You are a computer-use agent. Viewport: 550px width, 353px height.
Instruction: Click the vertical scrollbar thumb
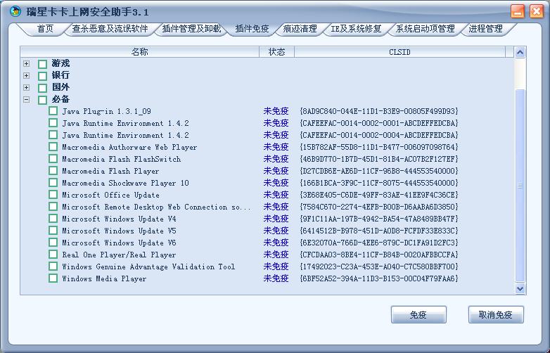[x=520, y=186]
